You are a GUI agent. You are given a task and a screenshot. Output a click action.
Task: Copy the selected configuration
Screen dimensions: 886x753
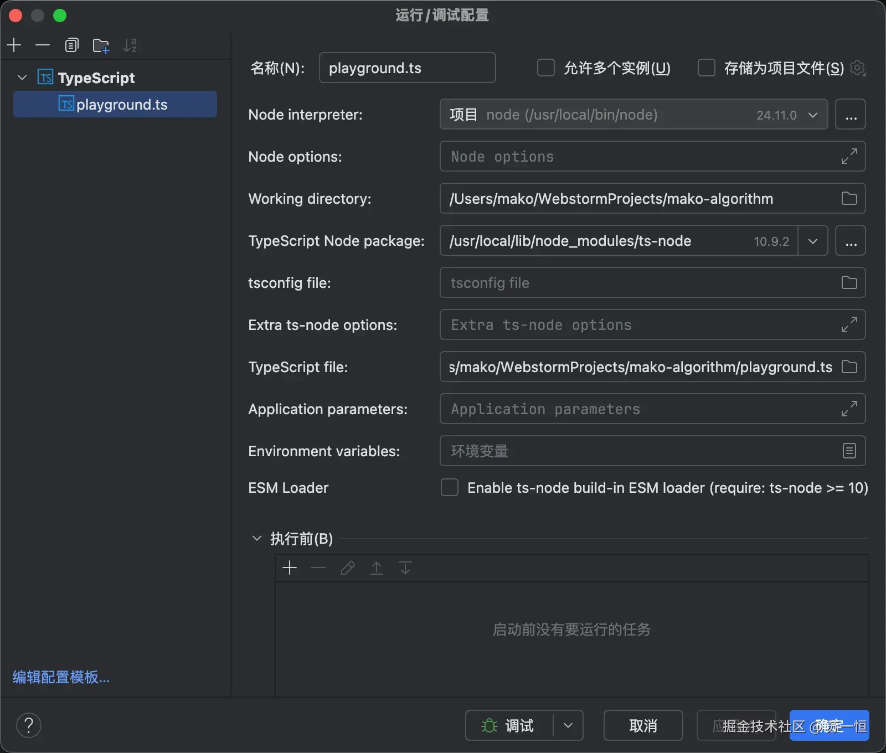tap(71, 45)
